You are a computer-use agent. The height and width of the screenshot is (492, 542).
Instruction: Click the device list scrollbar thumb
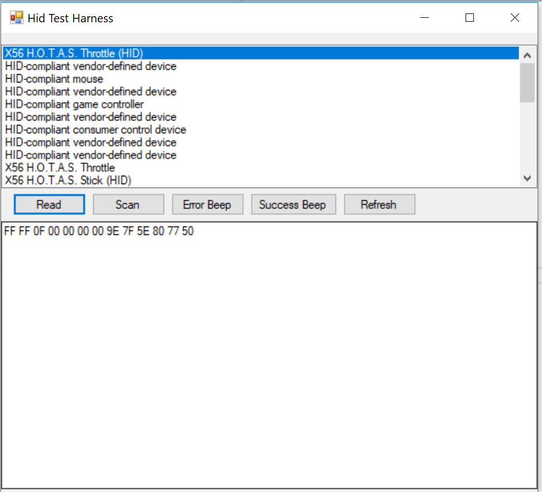click(x=527, y=83)
